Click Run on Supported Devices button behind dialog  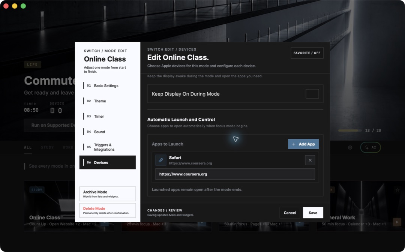pyautogui.click(x=49, y=125)
